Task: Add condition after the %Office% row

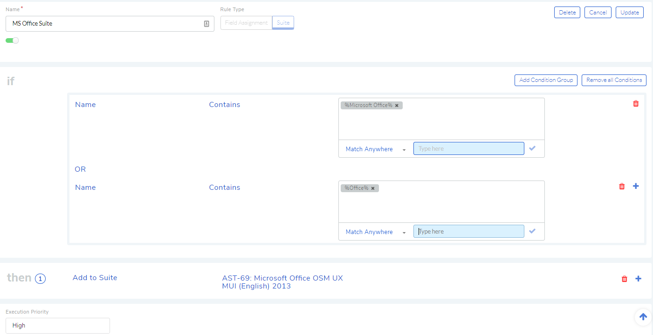Action: pos(636,186)
